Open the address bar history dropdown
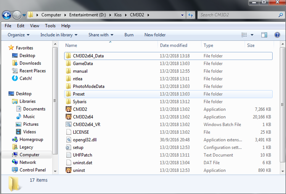 pyautogui.click(x=182, y=15)
